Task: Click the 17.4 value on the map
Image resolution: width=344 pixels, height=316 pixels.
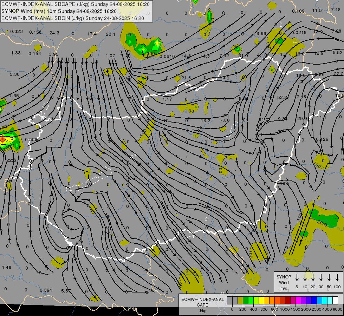Action: click(x=92, y=34)
